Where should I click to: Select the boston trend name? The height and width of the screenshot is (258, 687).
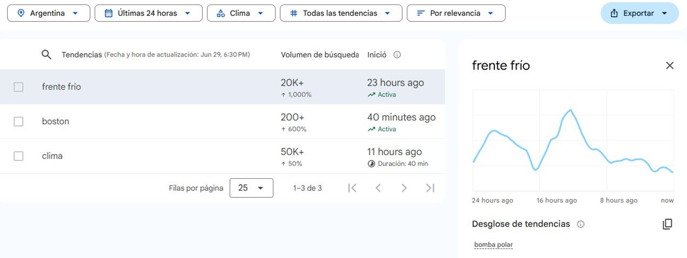coord(56,121)
